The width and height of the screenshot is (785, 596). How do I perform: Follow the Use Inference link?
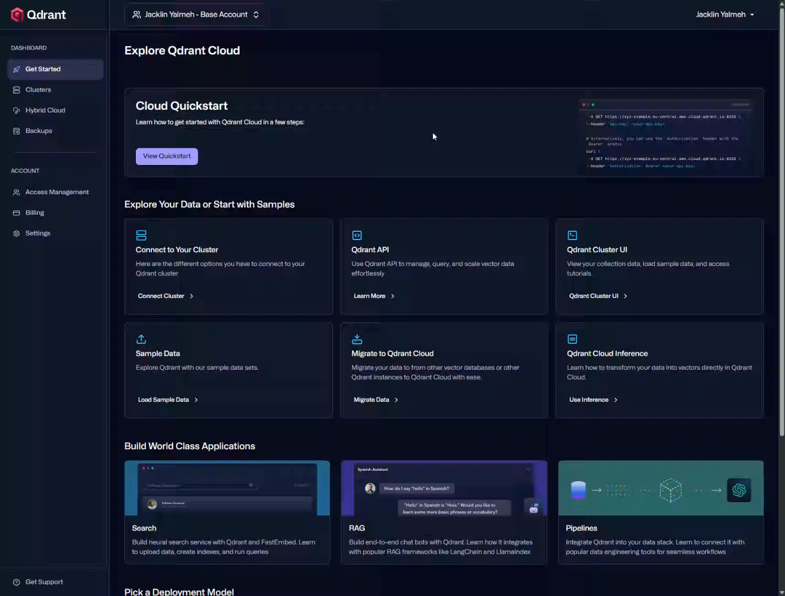(593, 400)
